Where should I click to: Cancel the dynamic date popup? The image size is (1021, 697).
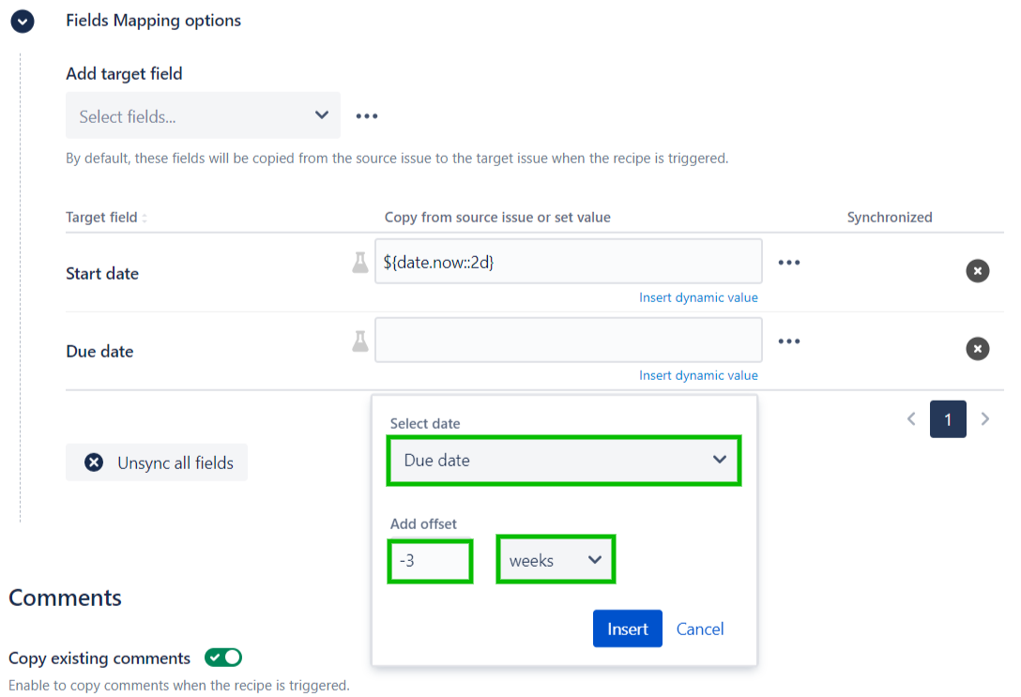coord(700,629)
